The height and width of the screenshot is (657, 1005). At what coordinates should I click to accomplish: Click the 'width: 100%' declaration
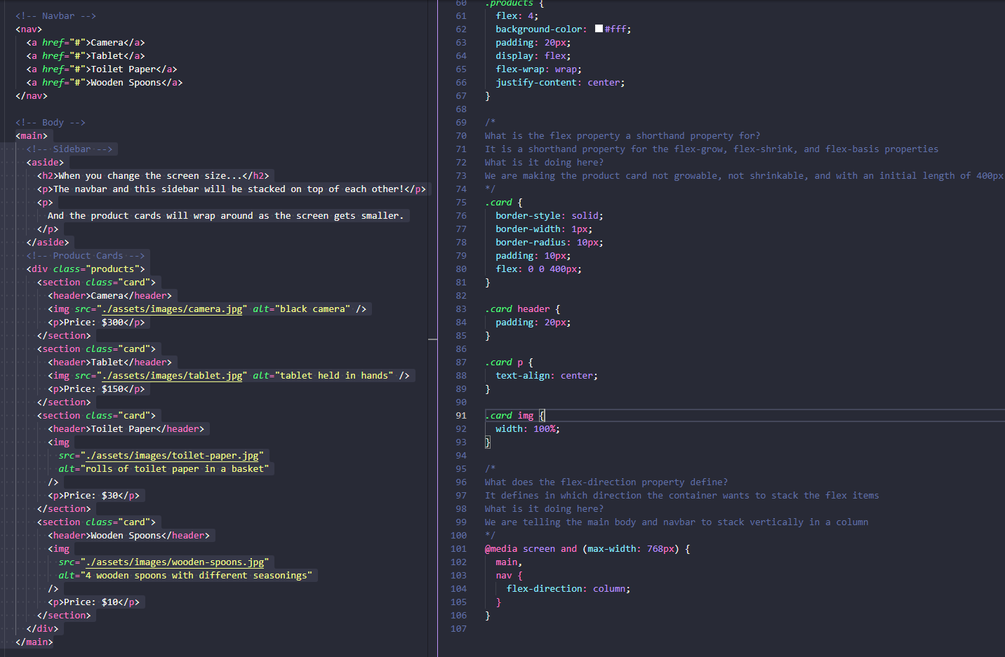click(x=528, y=428)
